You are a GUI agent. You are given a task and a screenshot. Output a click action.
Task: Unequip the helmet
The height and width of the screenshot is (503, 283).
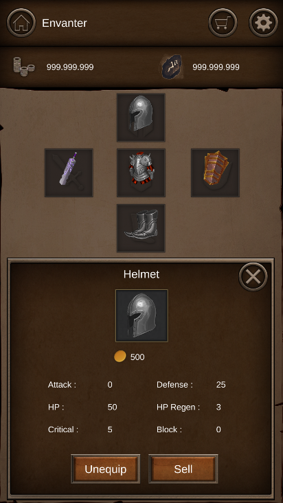tap(106, 469)
